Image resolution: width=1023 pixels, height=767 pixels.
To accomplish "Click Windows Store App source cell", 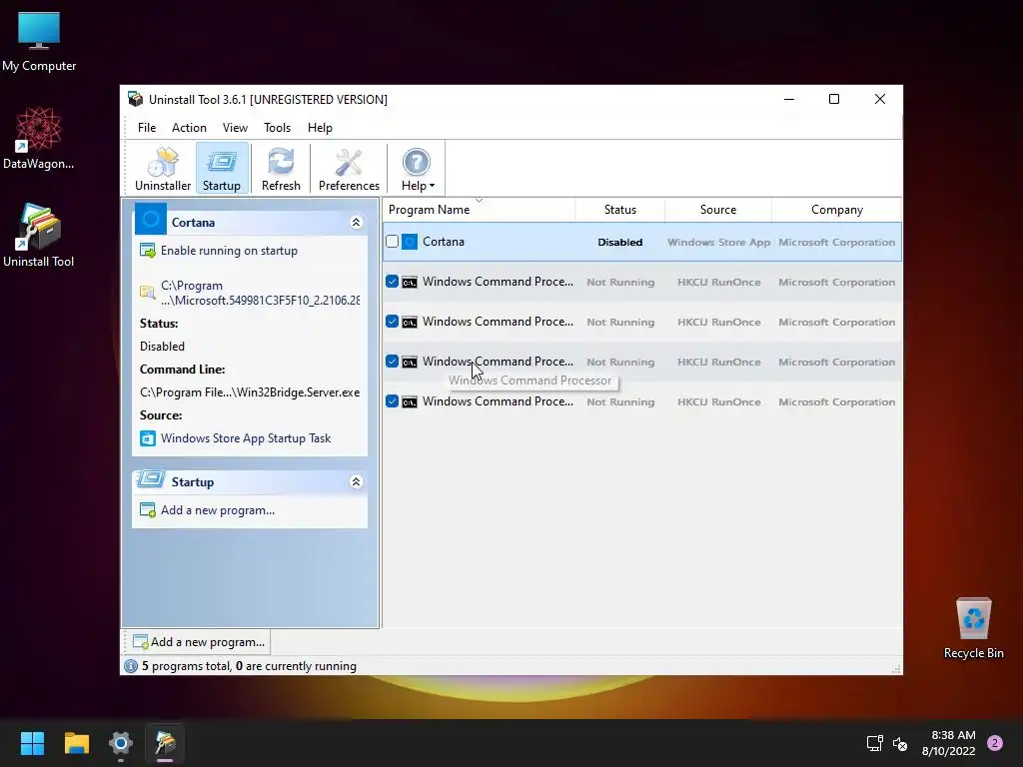I will 718,242.
